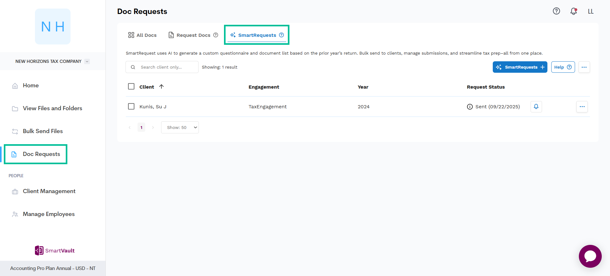
Task: Open the help question mark icon in header
Action: 556,11
